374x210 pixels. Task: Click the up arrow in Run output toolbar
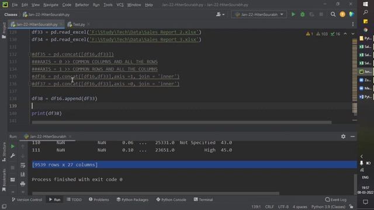pyautogui.click(x=23, y=146)
